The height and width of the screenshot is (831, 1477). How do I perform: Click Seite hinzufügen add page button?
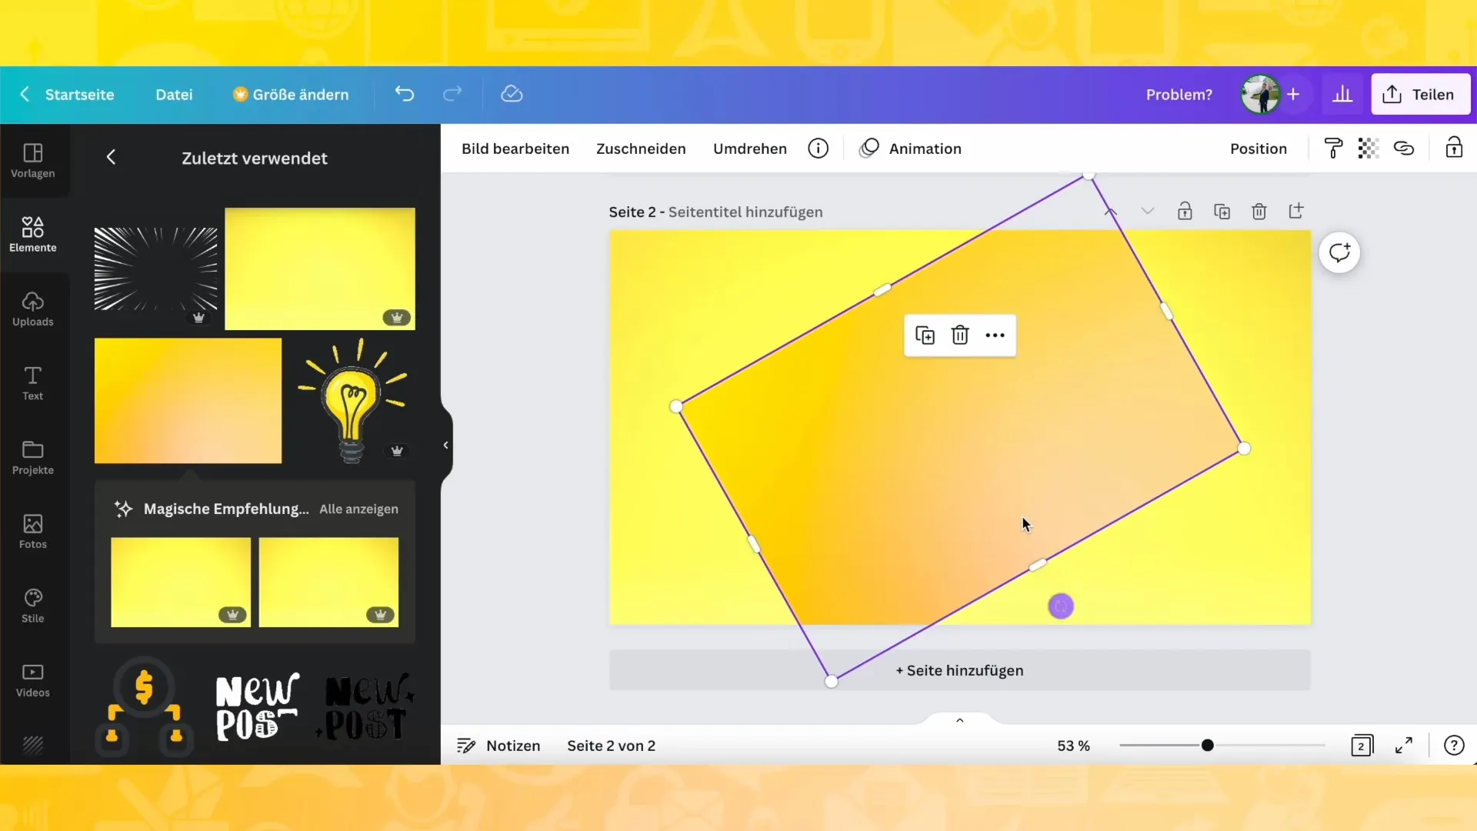tap(959, 669)
